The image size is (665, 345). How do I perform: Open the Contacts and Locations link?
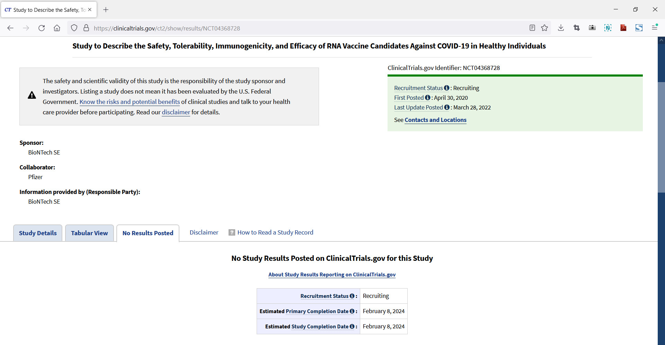(x=435, y=120)
